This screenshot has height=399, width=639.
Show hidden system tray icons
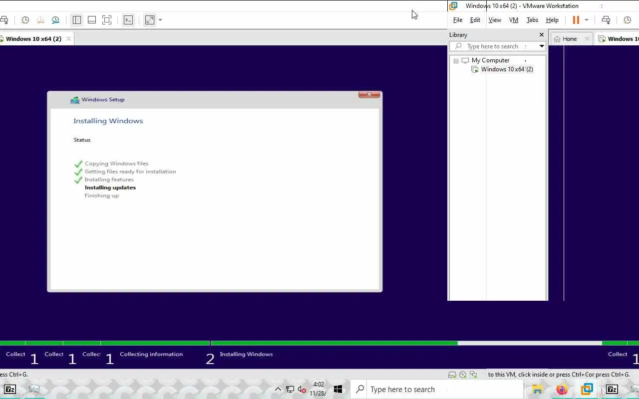[278, 390]
